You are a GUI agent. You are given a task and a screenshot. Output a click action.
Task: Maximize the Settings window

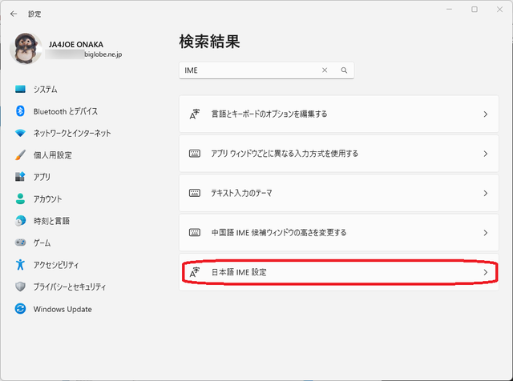click(x=475, y=10)
